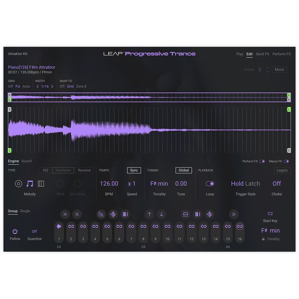
Task: Open the Perform FX tab
Action: point(282,54)
